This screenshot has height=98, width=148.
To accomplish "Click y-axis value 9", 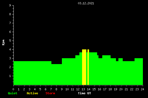I will [10, 5].
